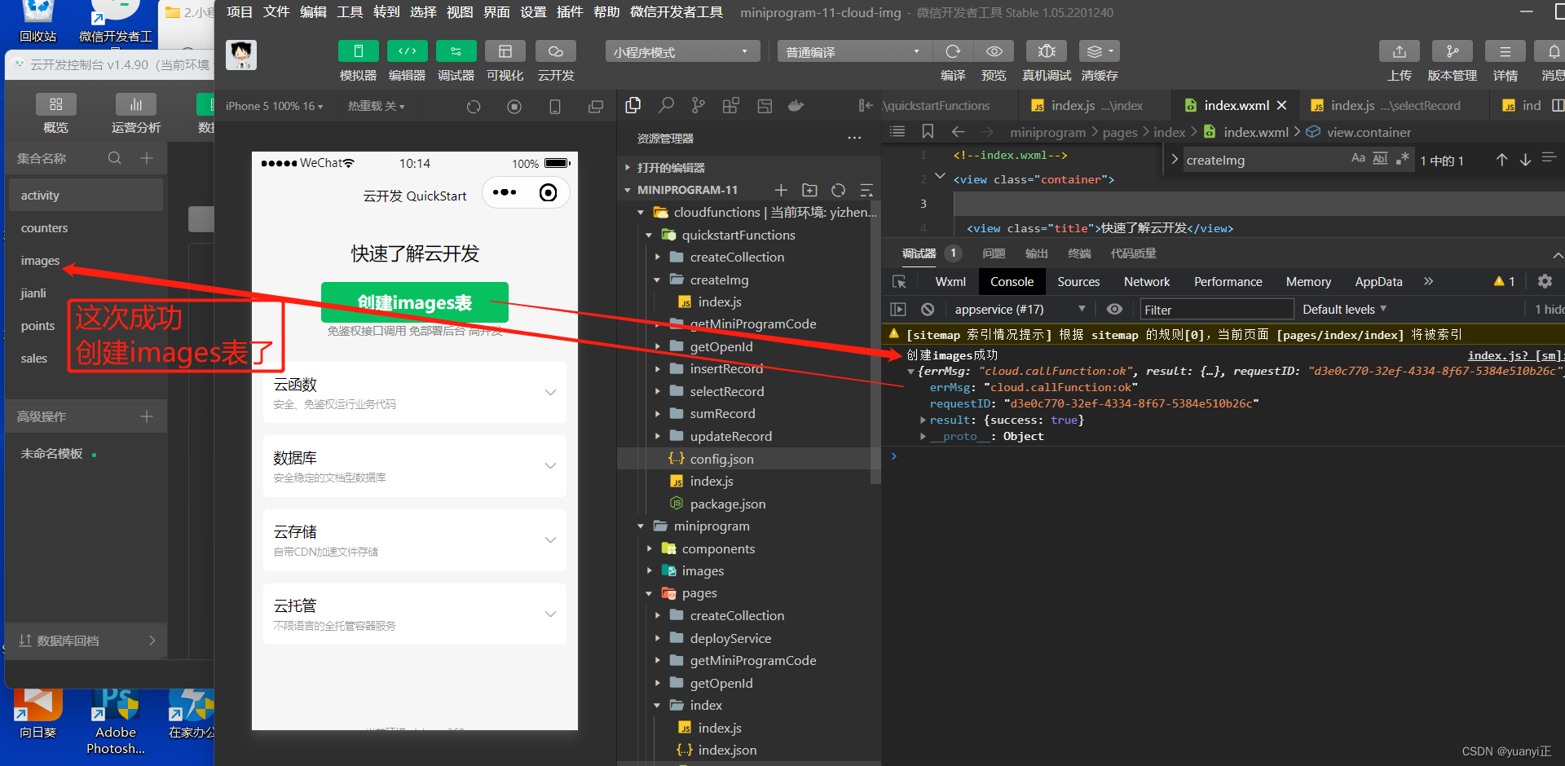Open the Console devtools tab
Image resolution: width=1565 pixels, height=766 pixels.
1012,281
